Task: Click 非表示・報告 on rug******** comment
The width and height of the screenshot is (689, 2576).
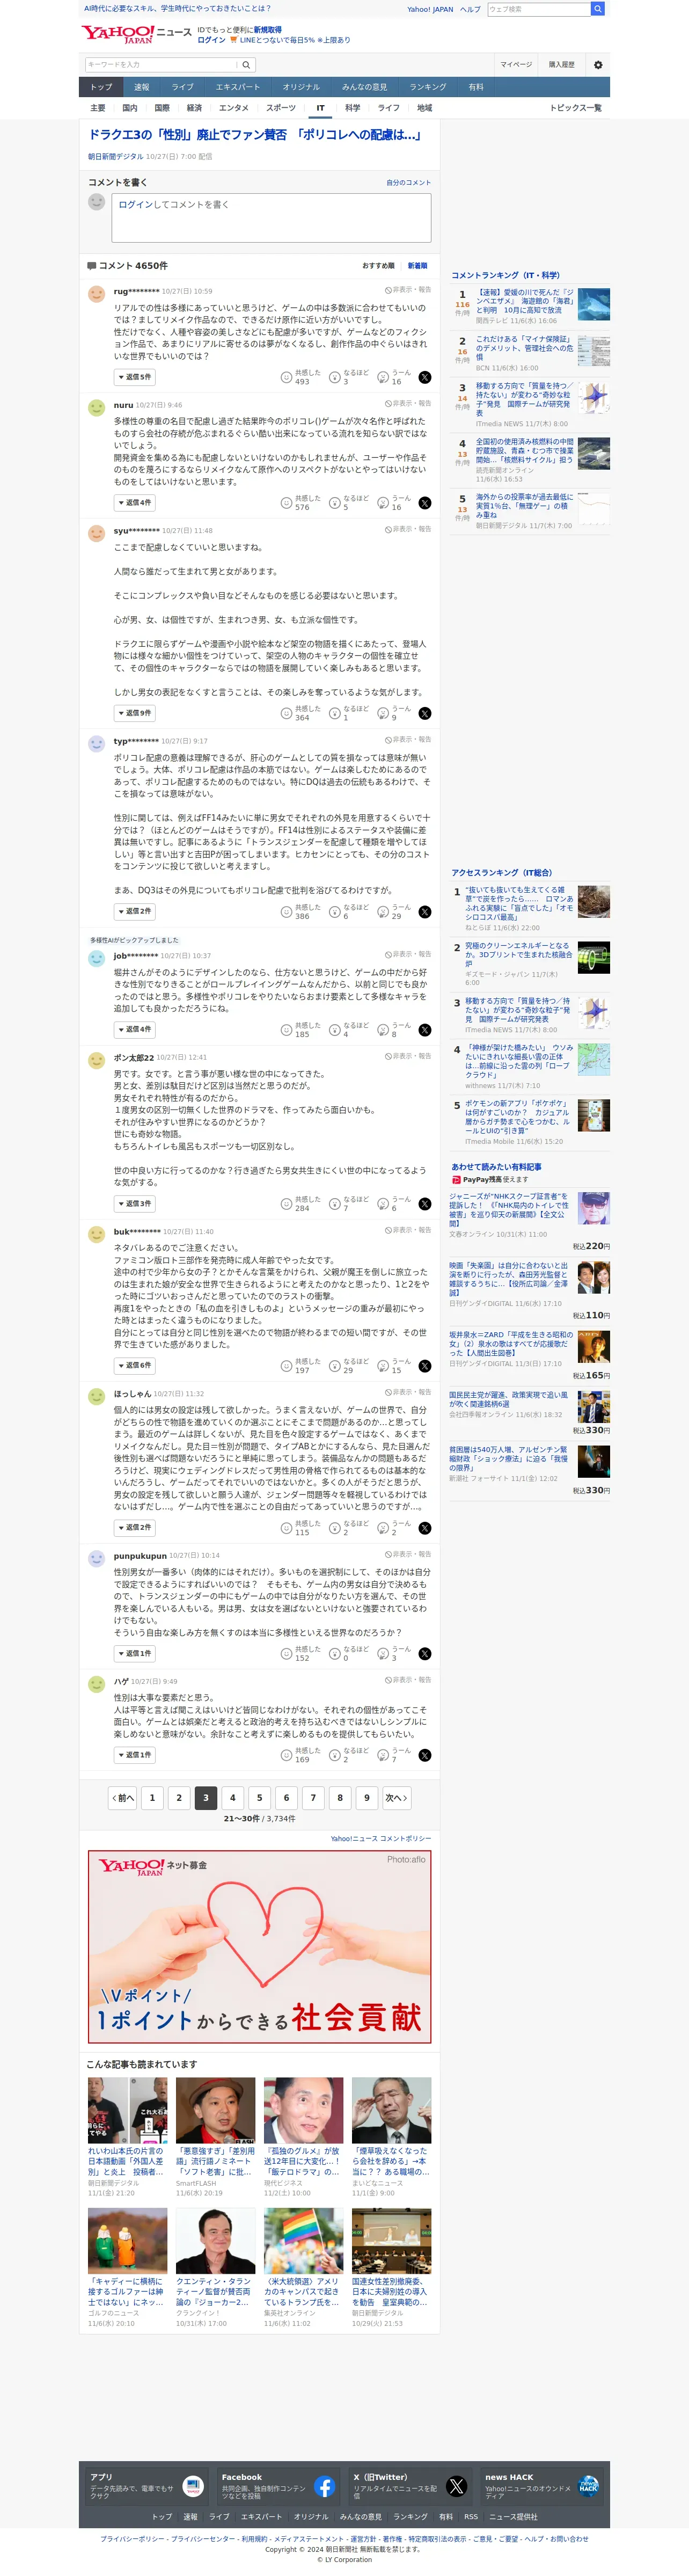Action: point(408,290)
